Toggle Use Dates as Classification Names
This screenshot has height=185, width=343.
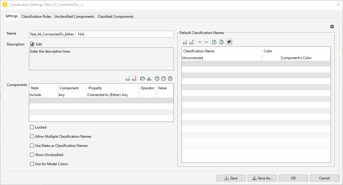32,146
